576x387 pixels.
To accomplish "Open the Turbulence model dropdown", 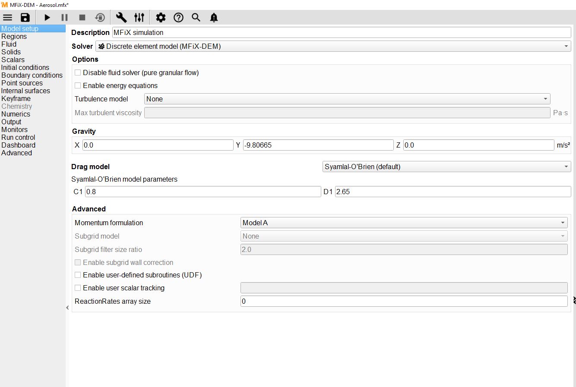I will [347, 99].
